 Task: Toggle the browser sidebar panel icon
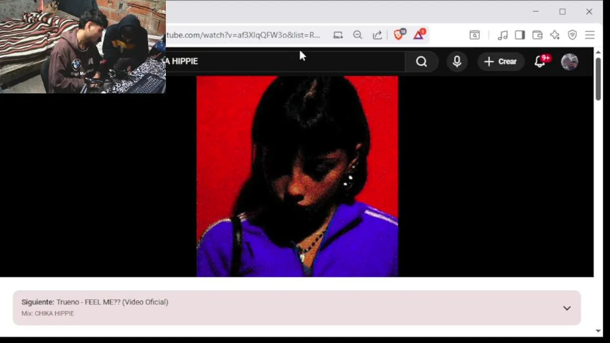tap(520, 35)
